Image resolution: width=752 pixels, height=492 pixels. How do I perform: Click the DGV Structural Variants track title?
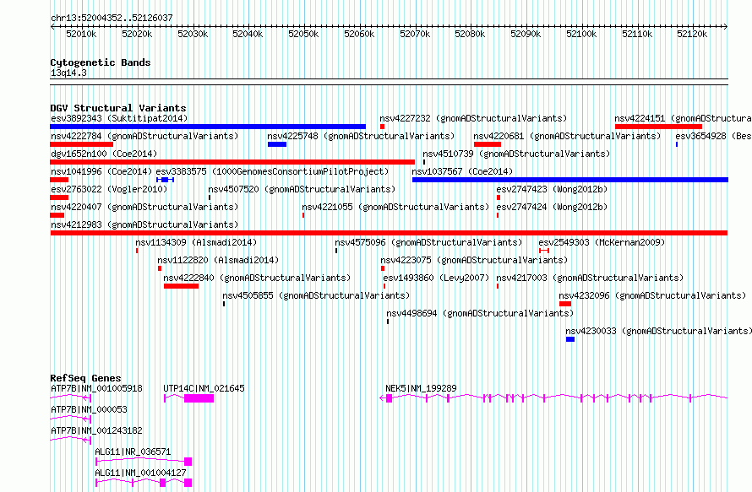pos(118,108)
